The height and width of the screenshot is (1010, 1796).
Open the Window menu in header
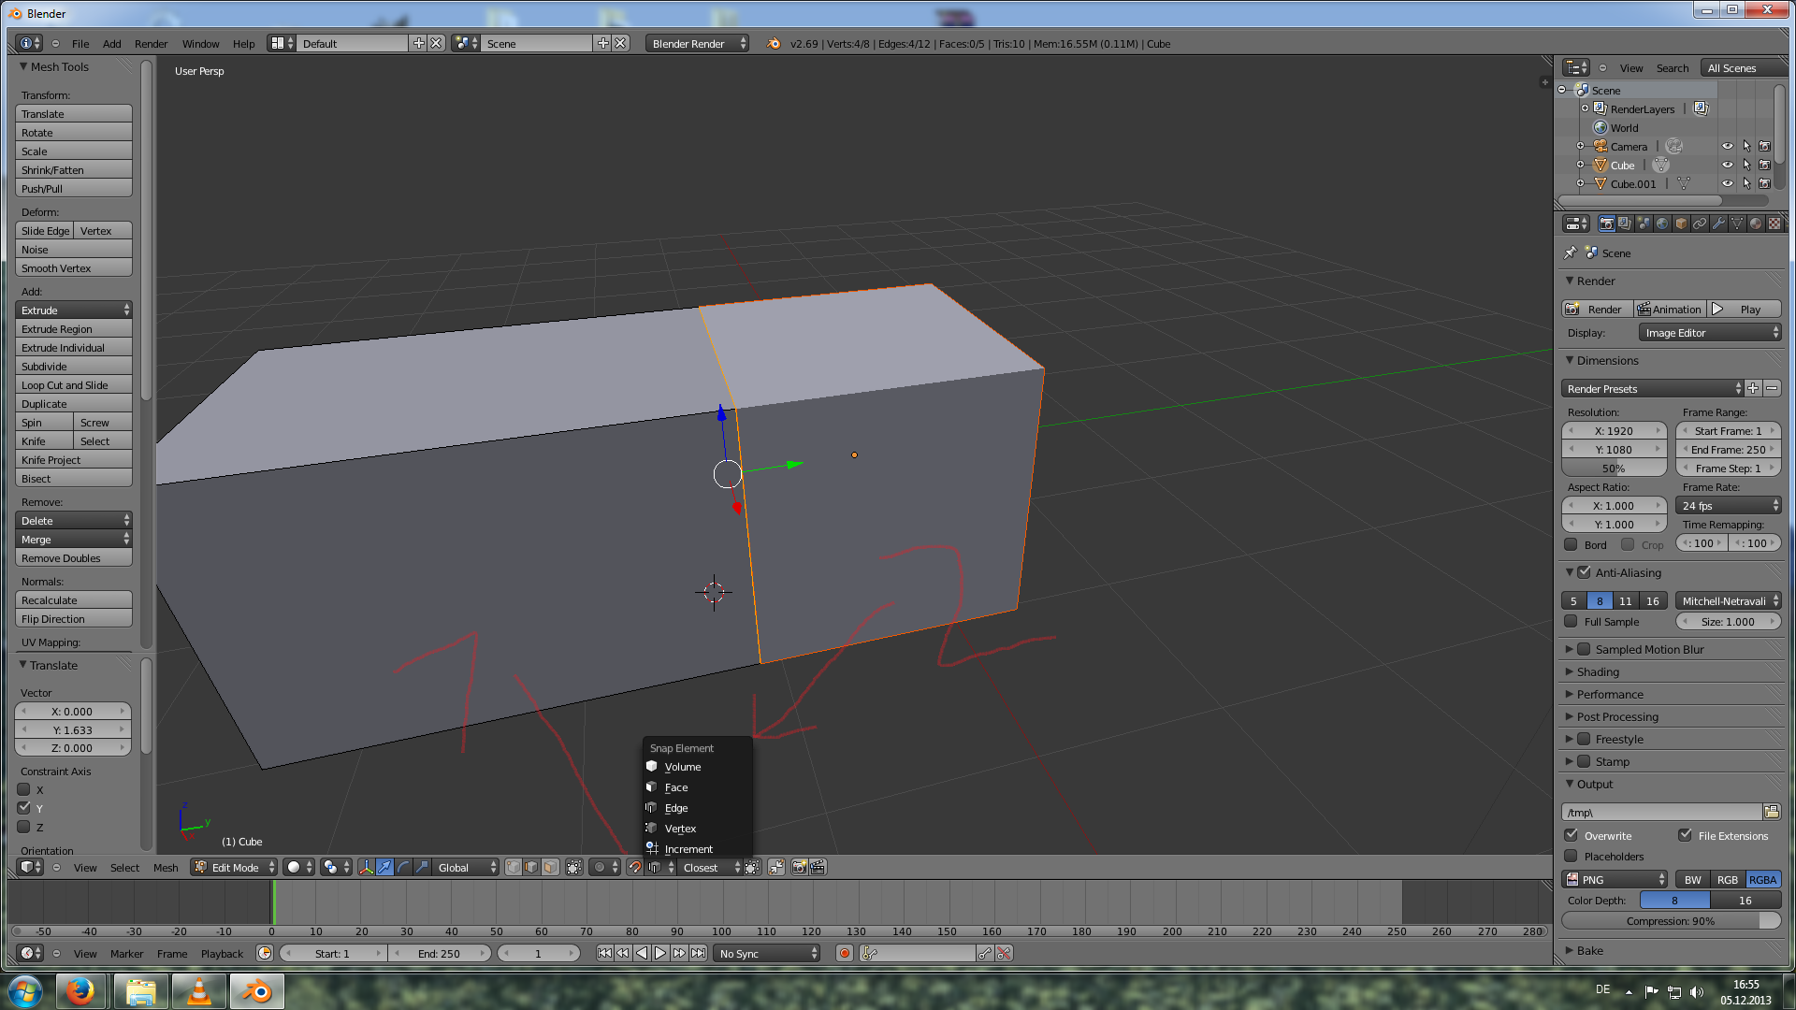click(x=200, y=43)
